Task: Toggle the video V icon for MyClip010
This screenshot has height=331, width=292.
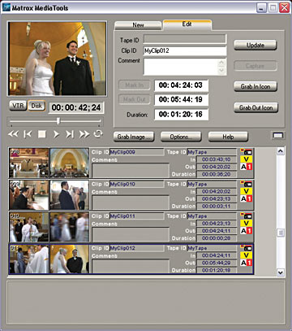Action: point(246,191)
